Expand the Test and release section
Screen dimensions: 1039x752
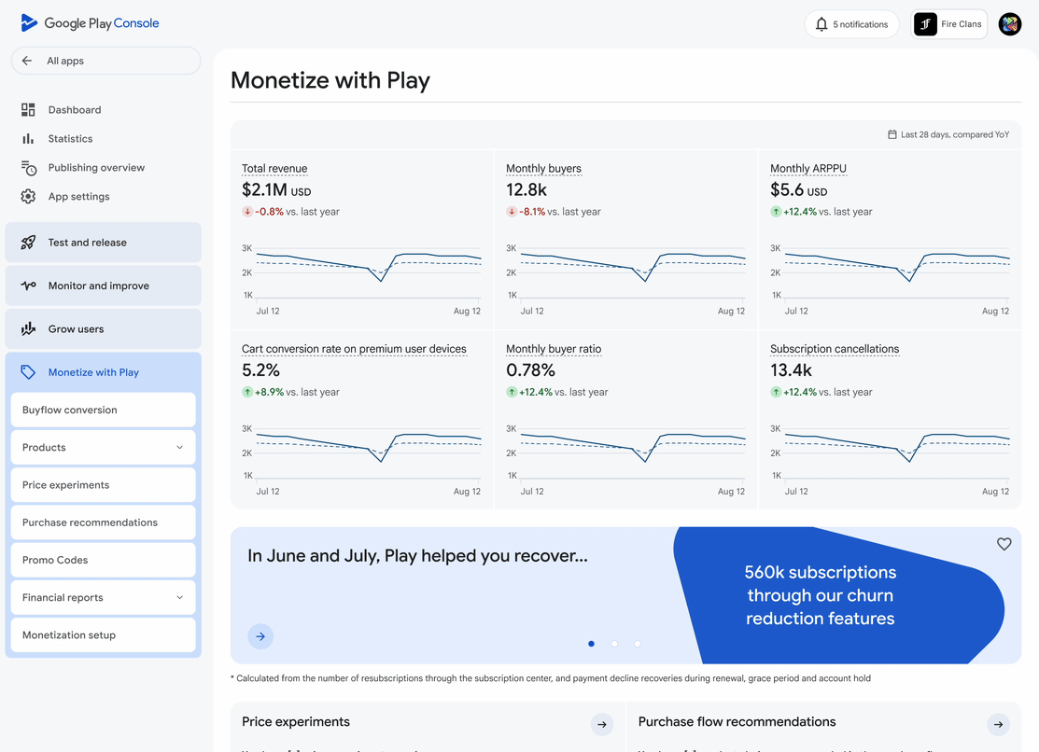tap(103, 243)
